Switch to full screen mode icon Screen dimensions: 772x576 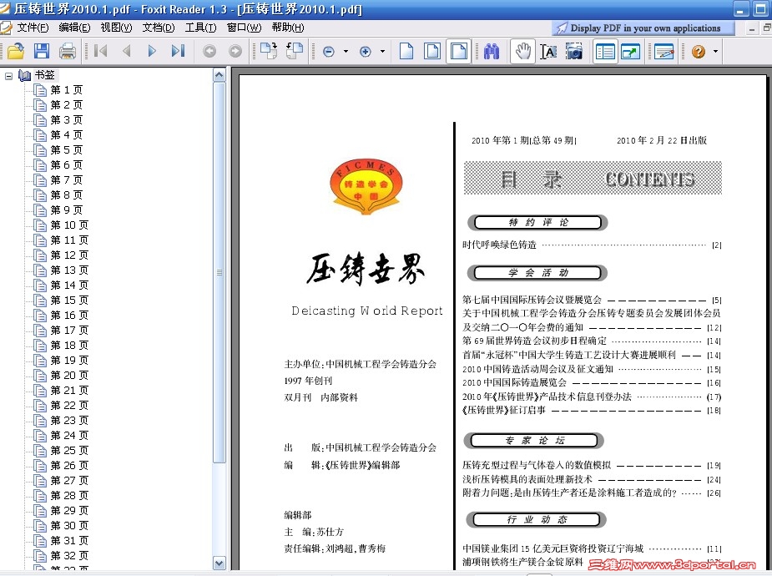tap(631, 51)
